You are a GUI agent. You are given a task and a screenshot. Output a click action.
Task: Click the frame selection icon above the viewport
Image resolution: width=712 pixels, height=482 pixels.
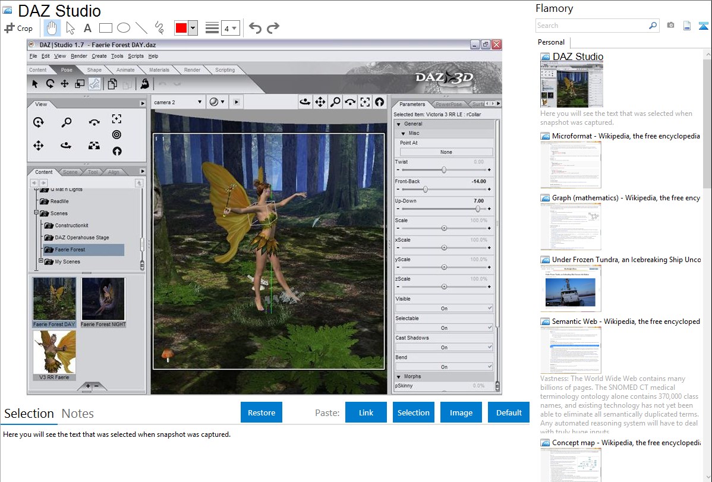pos(365,102)
